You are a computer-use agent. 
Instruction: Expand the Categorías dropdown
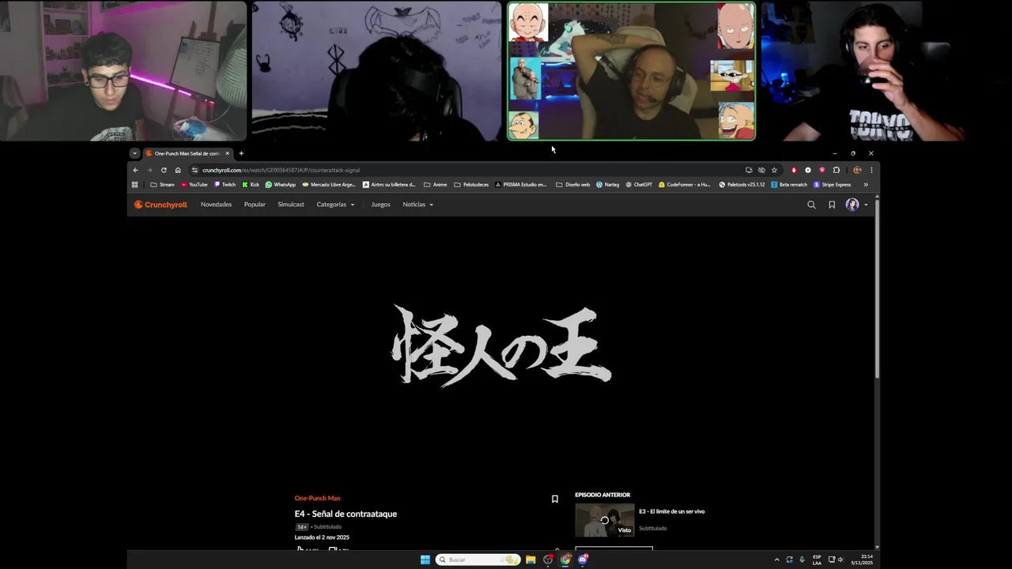coord(335,205)
